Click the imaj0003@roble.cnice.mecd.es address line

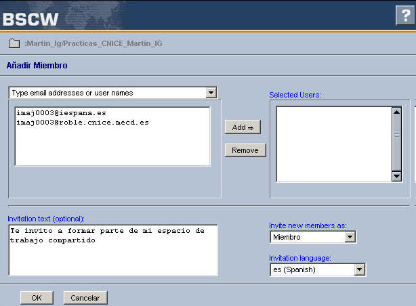pos(81,123)
